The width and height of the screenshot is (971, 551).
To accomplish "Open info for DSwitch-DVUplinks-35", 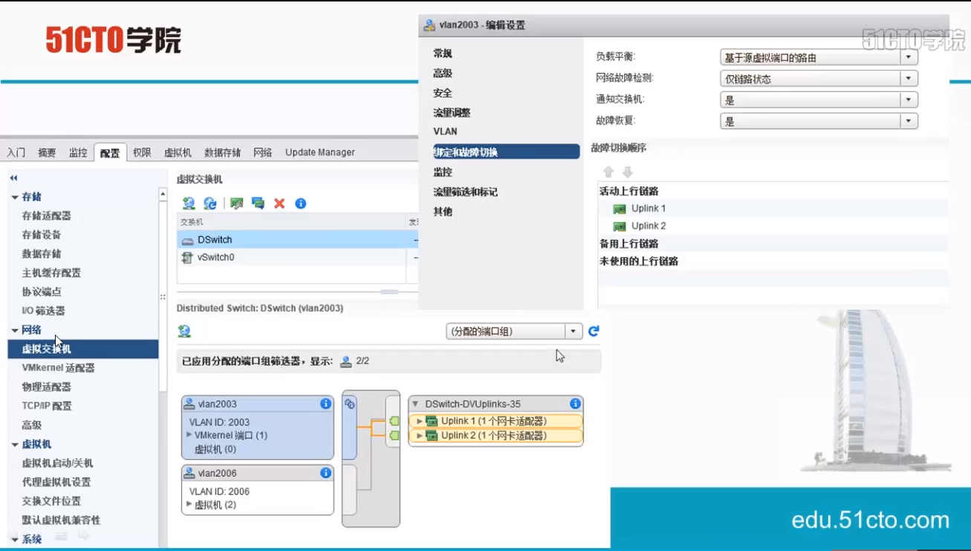I will (x=575, y=404).
